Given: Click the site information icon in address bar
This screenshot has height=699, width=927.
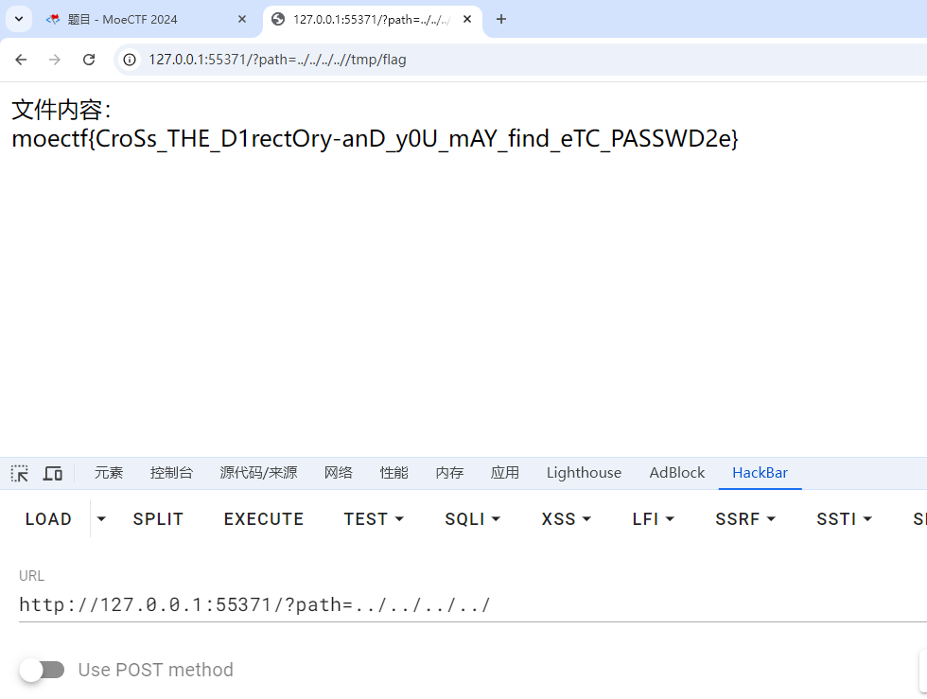Looking at the screenshot, I should tap(131, 60).
